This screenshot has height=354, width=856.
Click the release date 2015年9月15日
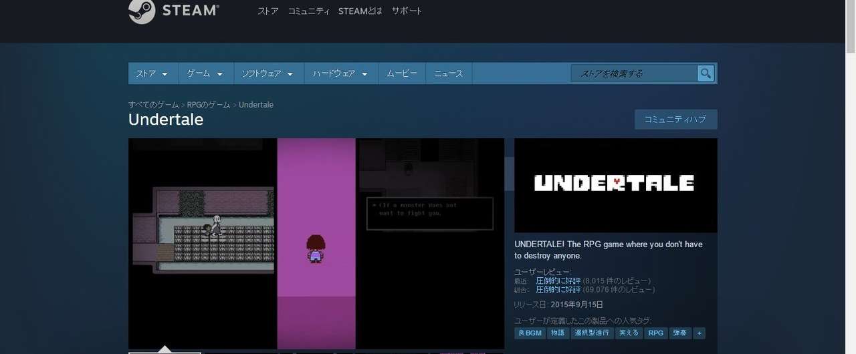(576, 305)
